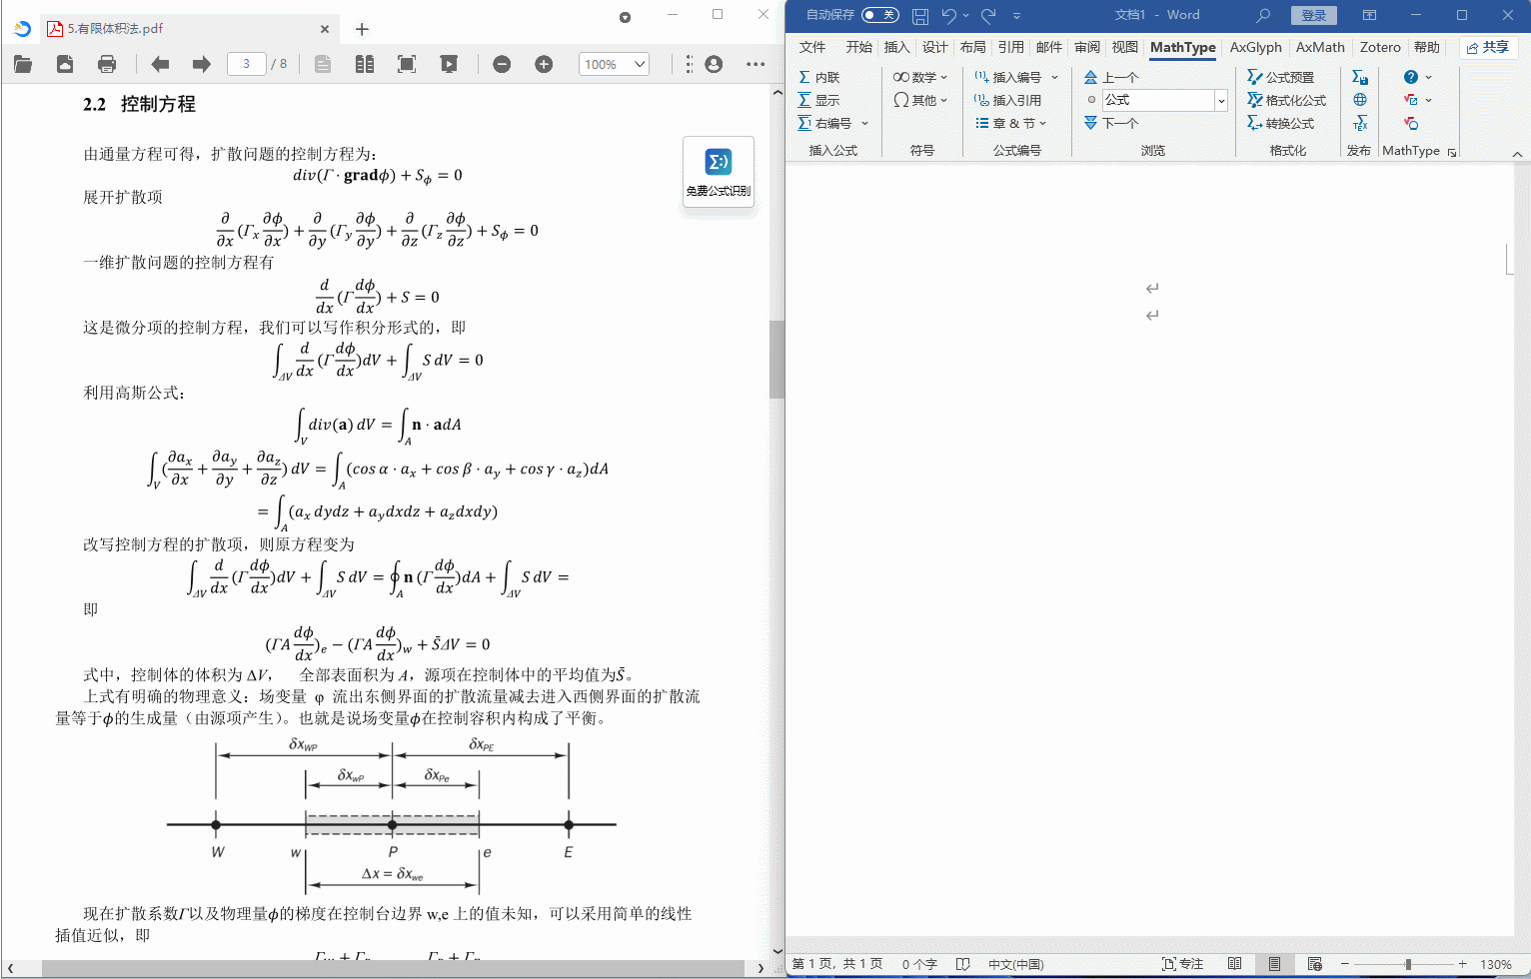Collapse the Word ribbon with caret
Screen dimensions: 1531x979
point(1517,154)
